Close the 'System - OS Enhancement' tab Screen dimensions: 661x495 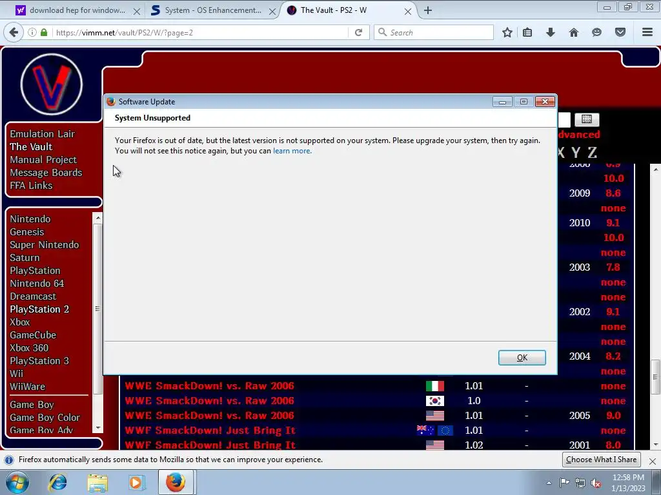272,12
